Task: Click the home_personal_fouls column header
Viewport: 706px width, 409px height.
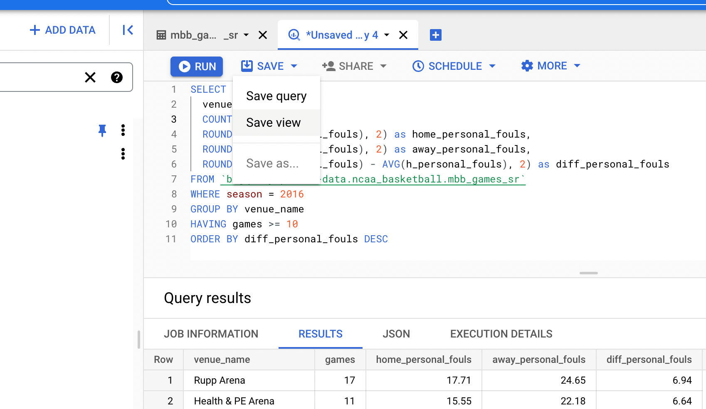Action: tap(424, 360)
